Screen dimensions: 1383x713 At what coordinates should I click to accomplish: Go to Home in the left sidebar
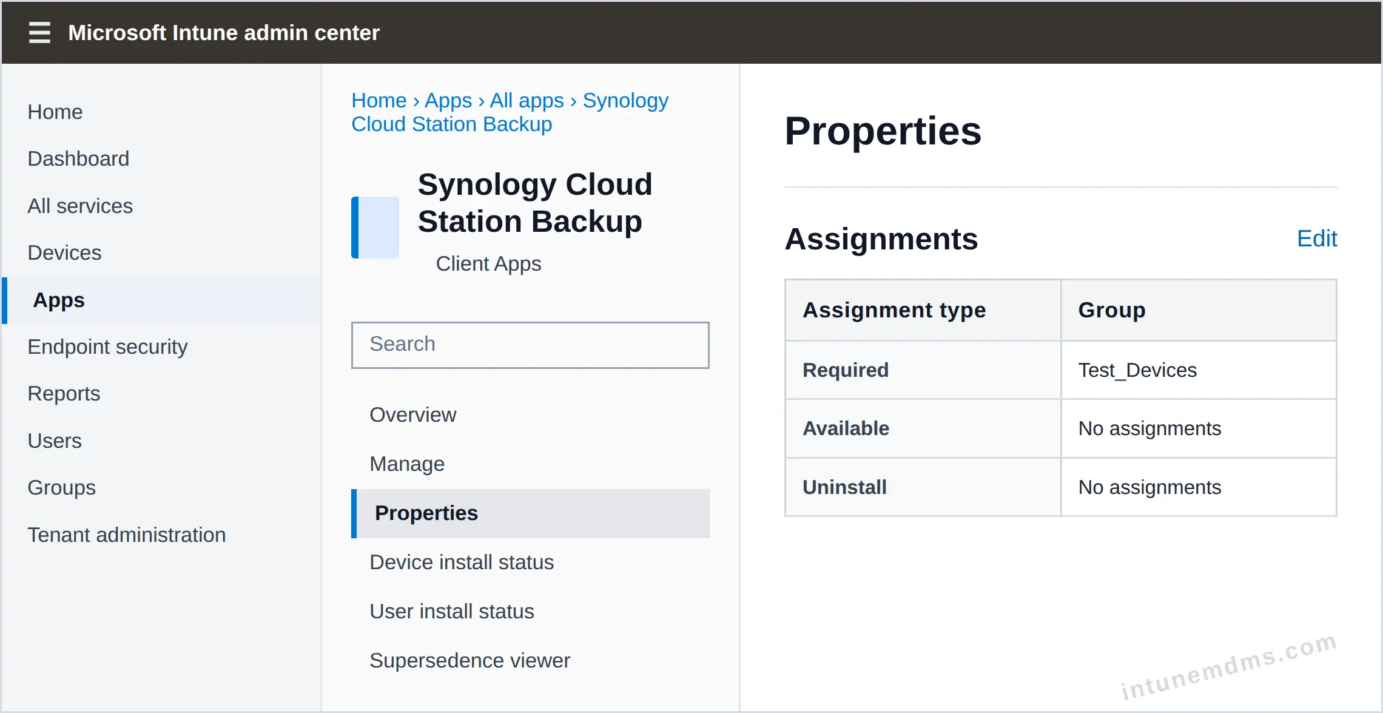coord(55,112)
